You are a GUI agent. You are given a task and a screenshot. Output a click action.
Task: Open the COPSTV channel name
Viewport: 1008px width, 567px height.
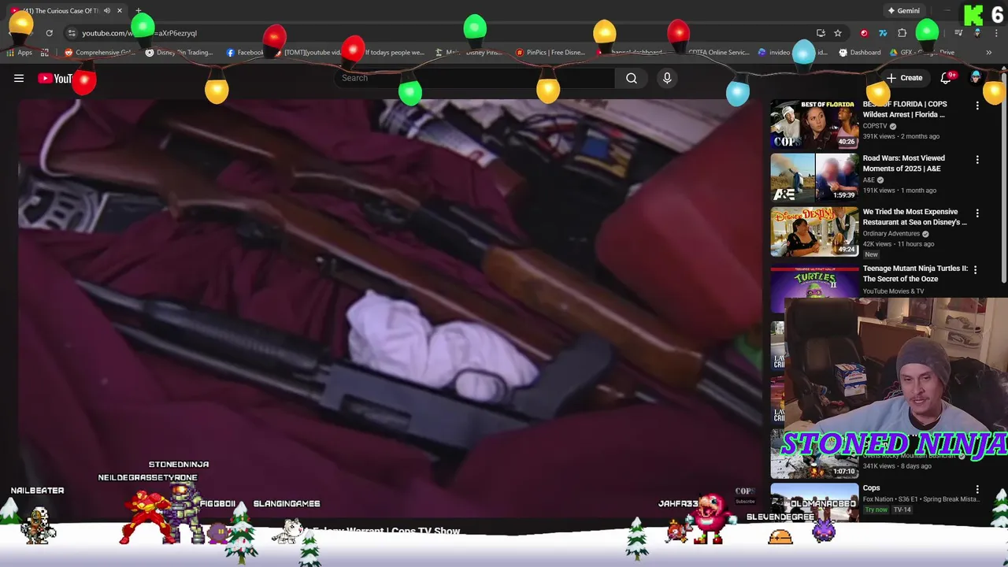coord(875,126)
